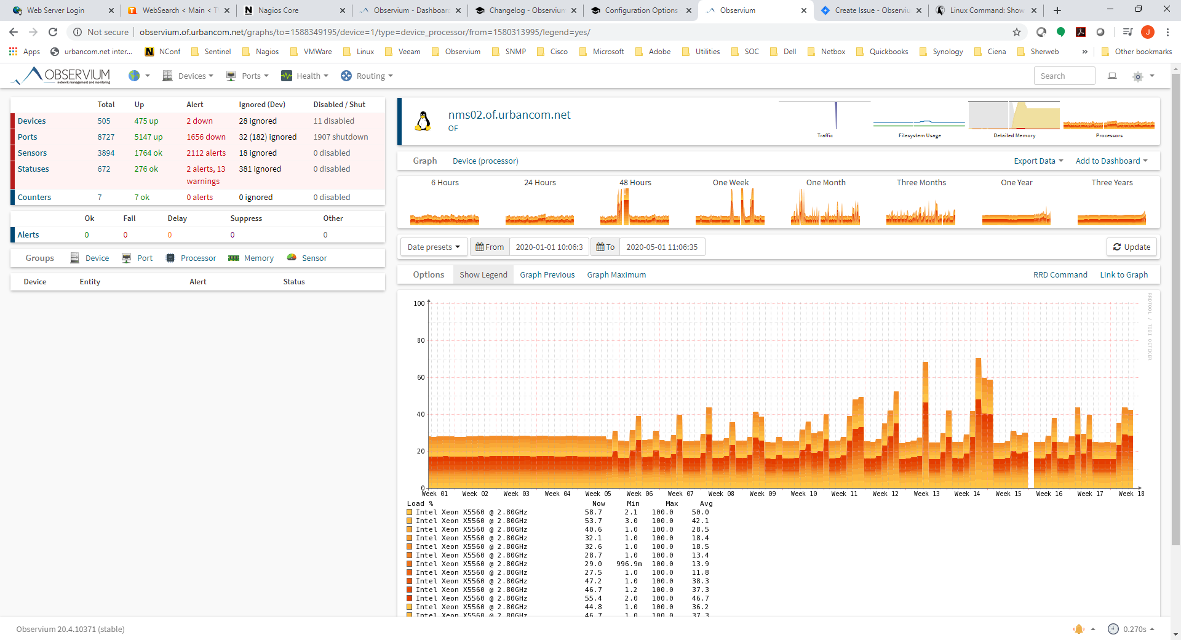Image resolution: width=1181 pixels, height=640 pixels.
Task: Click the Ports menu icon
Action: (x=231, y=76)
